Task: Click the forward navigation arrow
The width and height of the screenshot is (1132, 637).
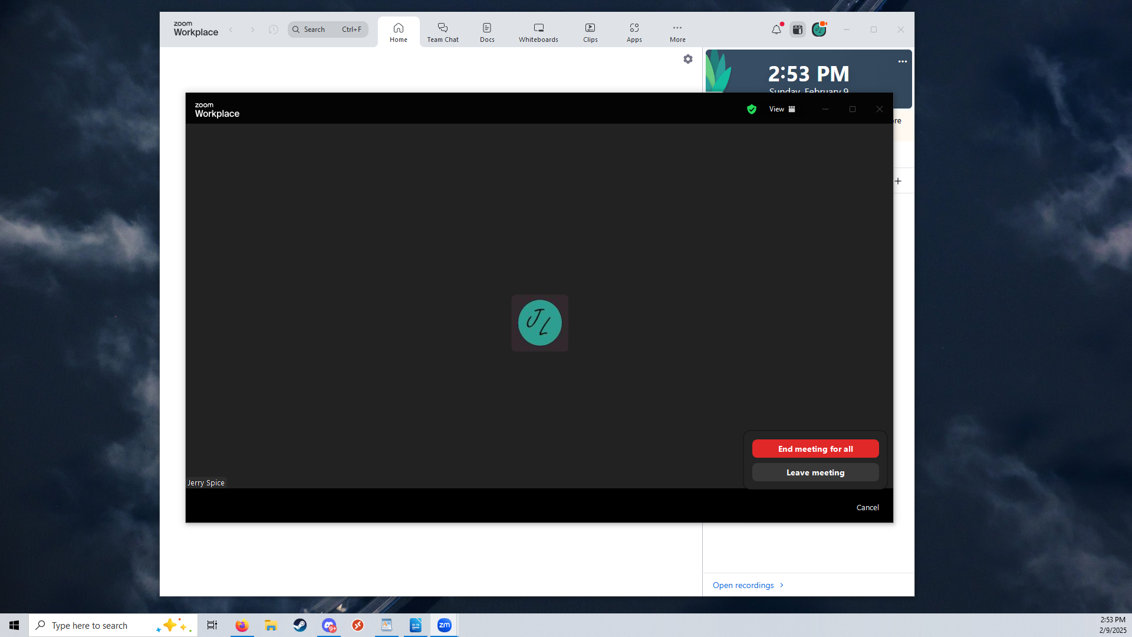Action: 252,29
